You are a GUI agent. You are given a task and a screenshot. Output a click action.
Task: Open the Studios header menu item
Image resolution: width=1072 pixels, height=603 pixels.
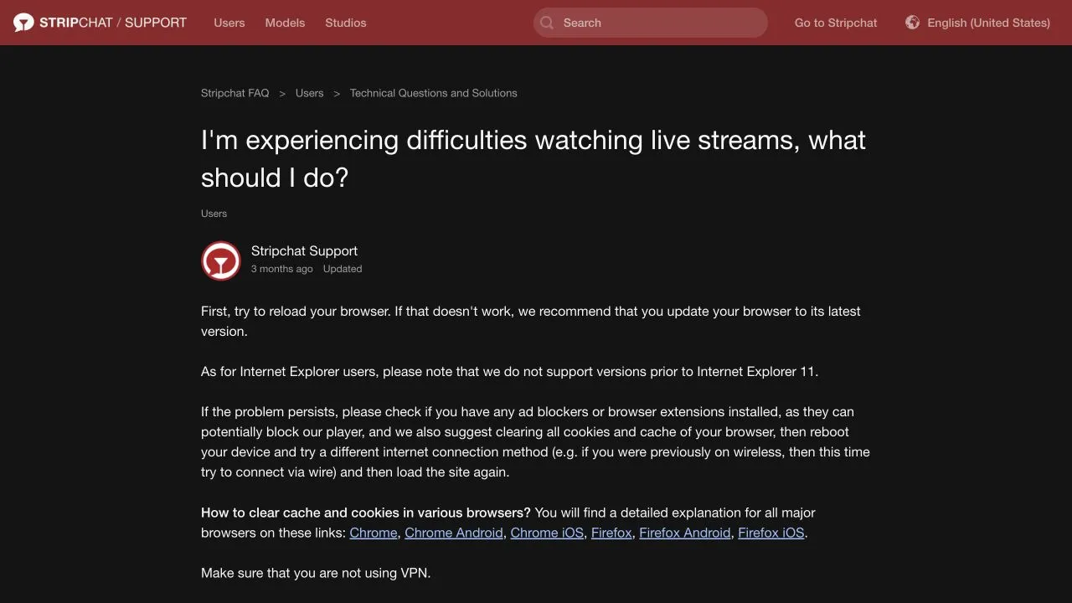point(346,23)
